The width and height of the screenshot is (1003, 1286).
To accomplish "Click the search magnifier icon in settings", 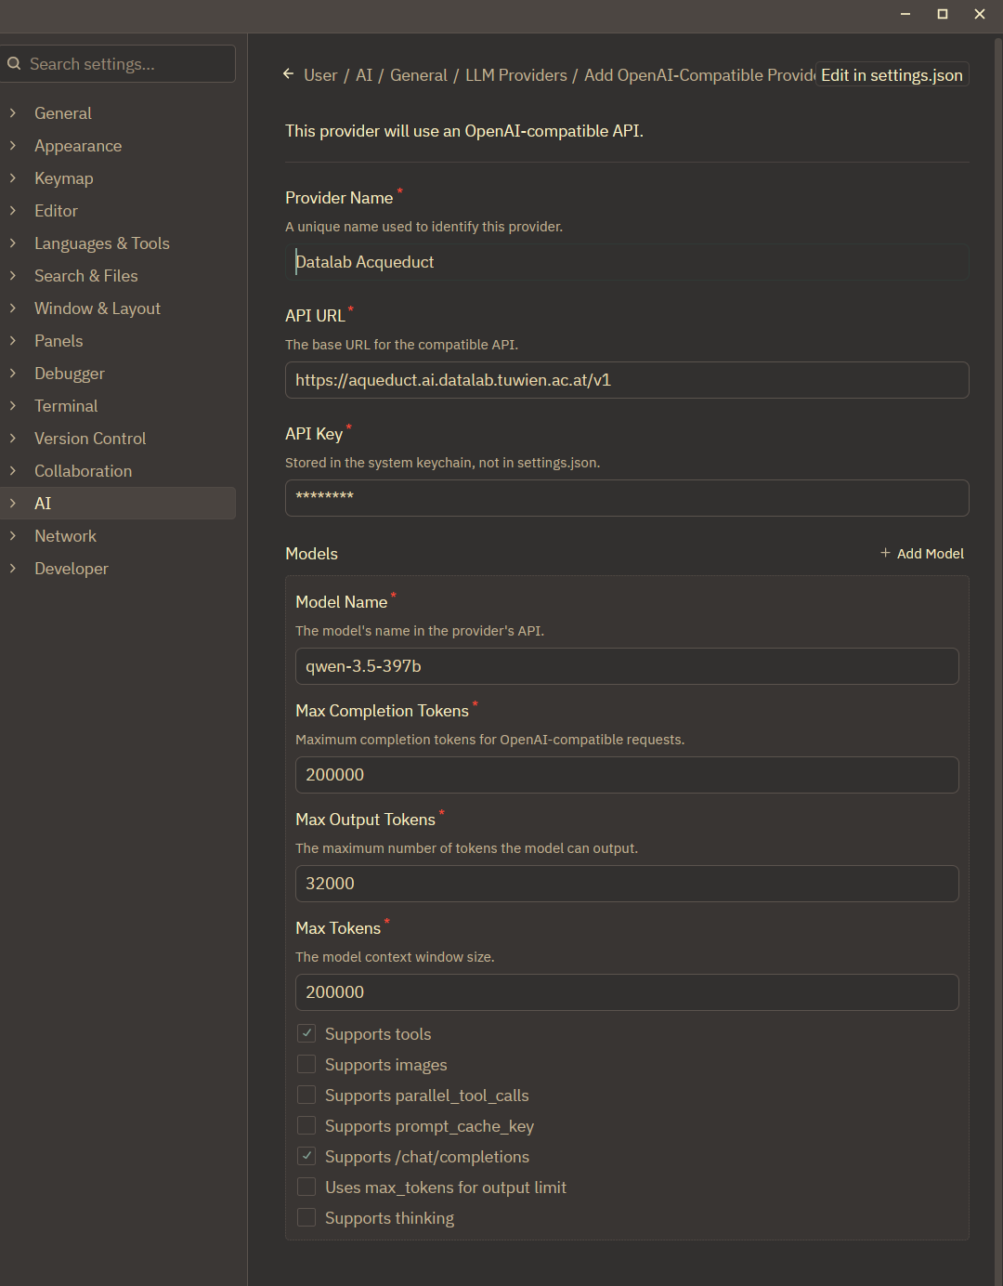I will pyautogui.click(x=14, y=64).
